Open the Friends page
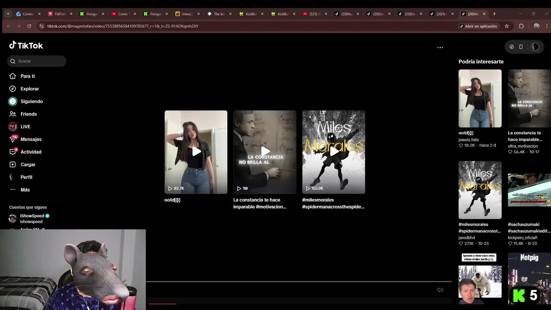 point(28,114)
